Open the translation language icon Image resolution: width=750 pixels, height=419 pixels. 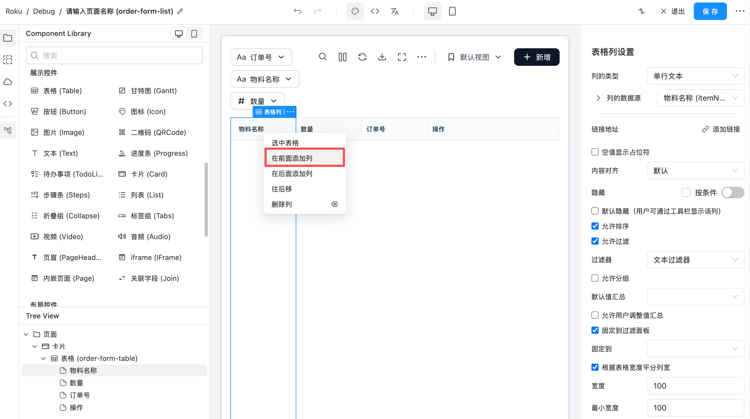pos(394,11)
